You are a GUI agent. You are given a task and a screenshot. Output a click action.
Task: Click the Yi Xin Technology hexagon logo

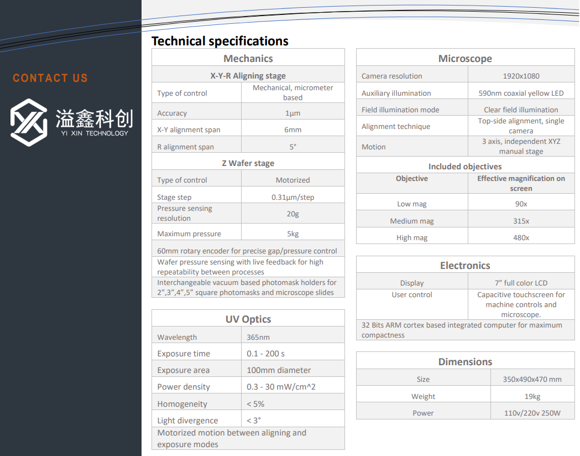[x=29, y=122]
